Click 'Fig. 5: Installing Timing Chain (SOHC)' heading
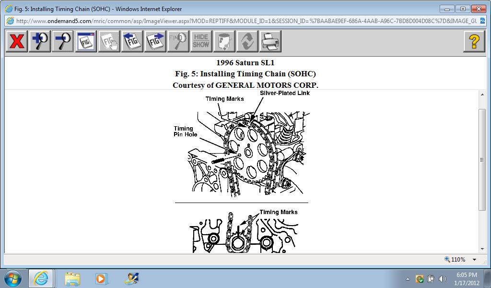 click(245, 74)
